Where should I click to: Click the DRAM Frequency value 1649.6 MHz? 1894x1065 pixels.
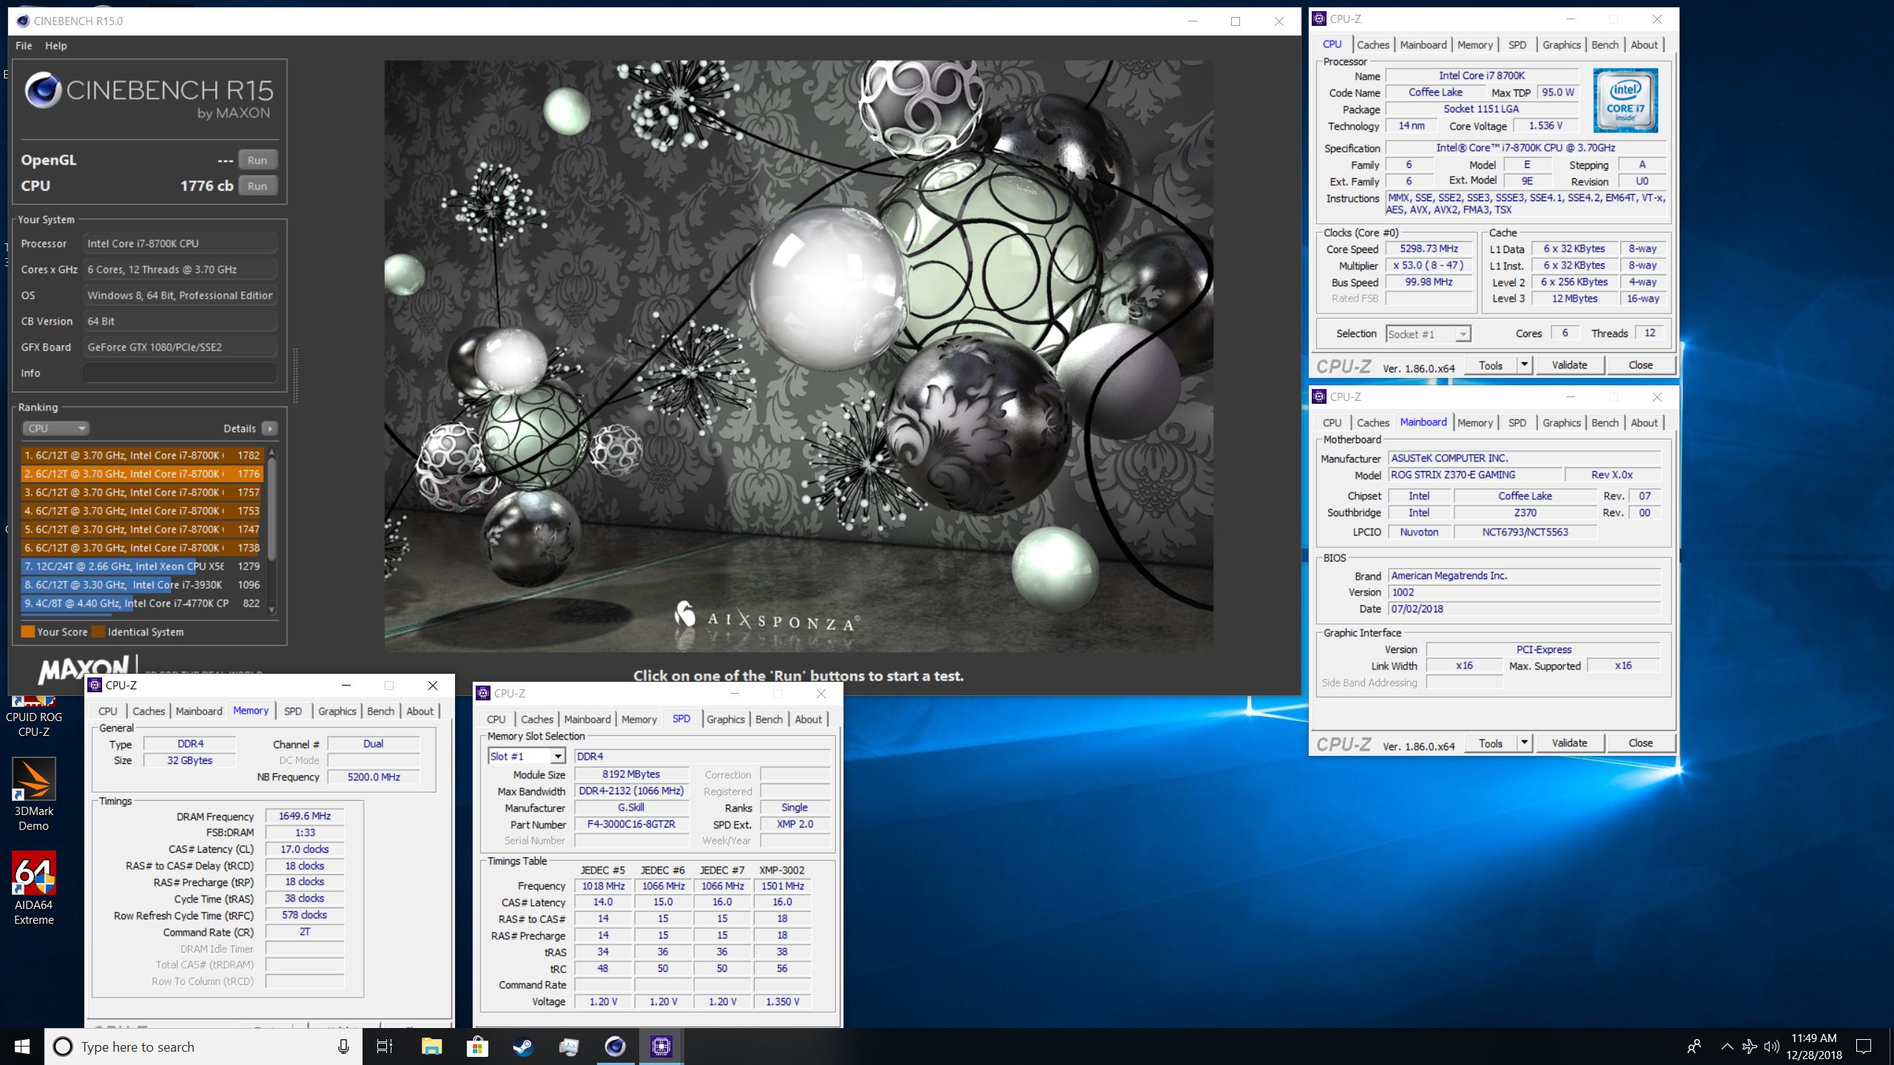coord(305,816)
